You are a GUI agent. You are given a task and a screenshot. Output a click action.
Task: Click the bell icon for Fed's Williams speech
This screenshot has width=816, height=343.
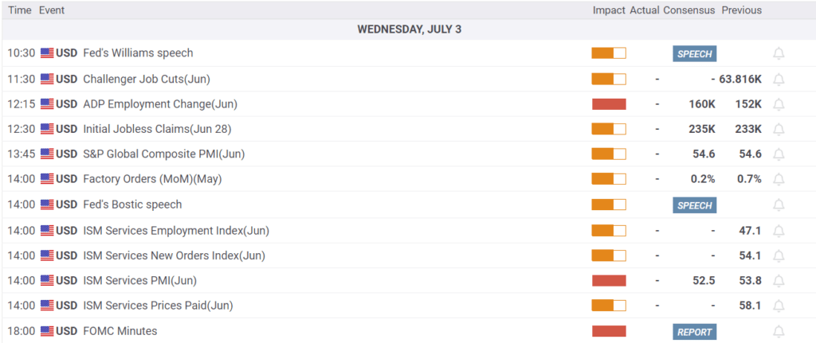pos(779,53)
